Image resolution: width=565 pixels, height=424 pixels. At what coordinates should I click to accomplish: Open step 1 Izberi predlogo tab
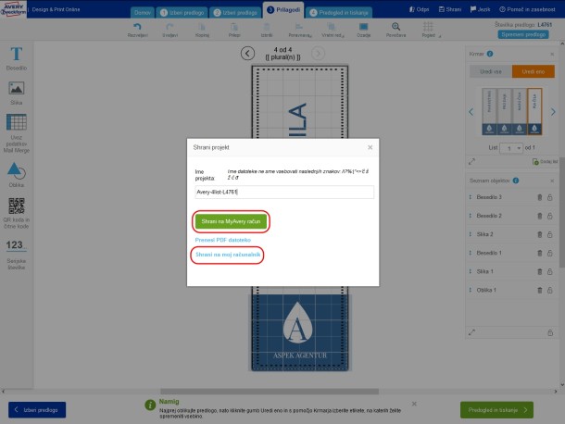click(x=182, y=13)
